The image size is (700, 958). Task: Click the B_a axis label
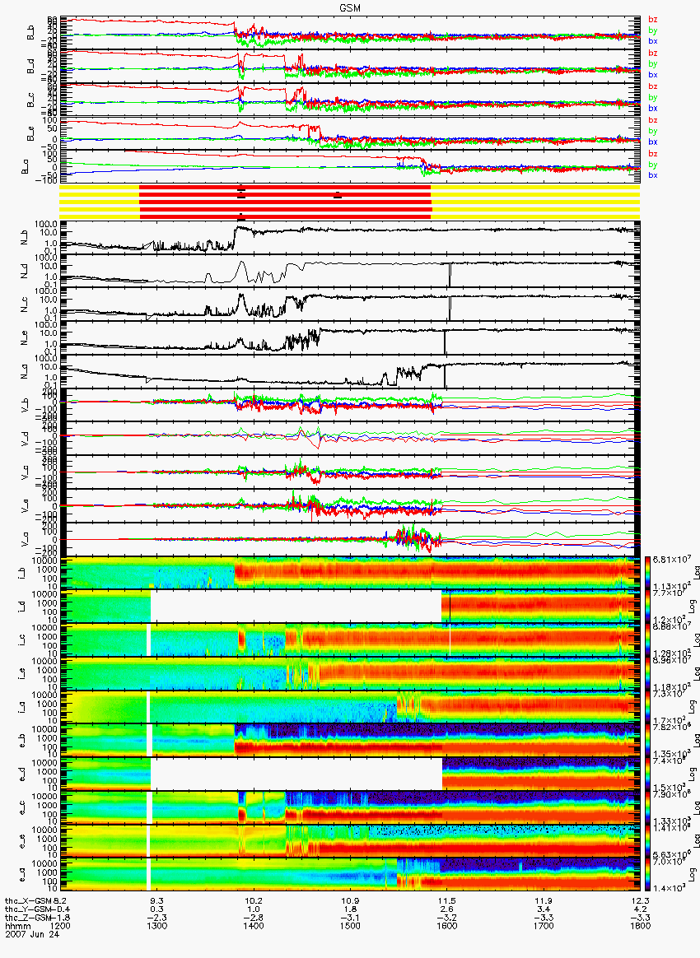point(26,166)
